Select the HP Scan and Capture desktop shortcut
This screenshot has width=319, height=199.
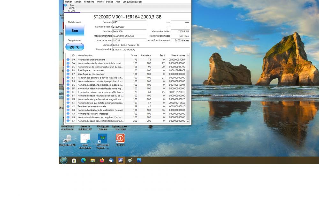tap(103, 141)
